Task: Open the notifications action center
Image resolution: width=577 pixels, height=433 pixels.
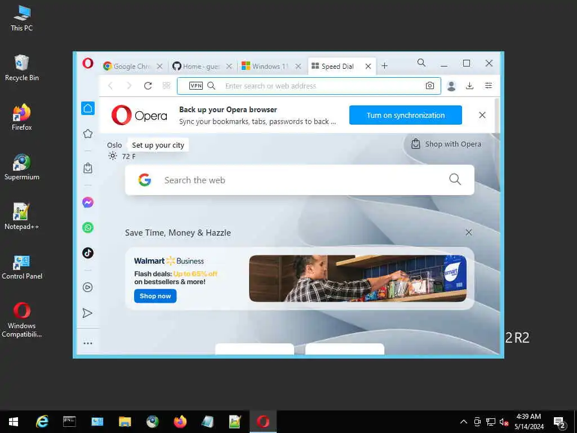Action: coord(560,422)
